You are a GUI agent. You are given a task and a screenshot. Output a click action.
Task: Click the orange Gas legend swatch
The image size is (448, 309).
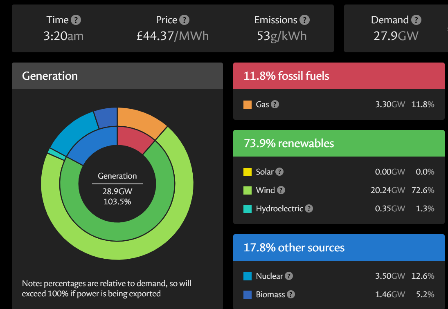(x=248, y=104)
